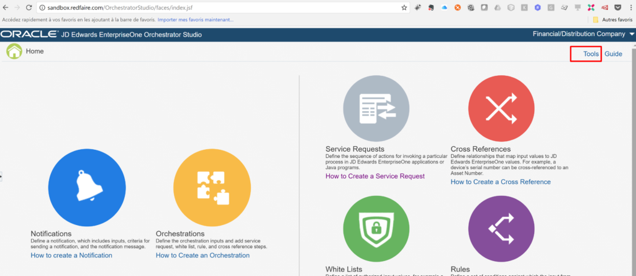636x276 pixels.
Task: Open the Autres favoris bookmarks folder
Action: pyautogui.click(x=612, y=19)
